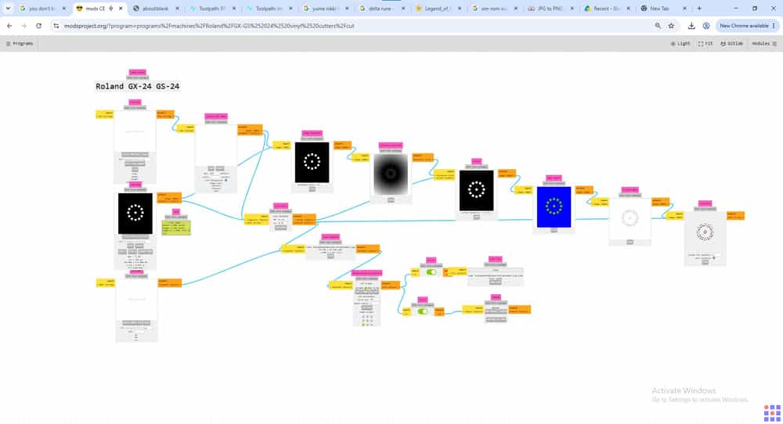Open the Modules menu
Screen dimensions: 783x424
[764, 44]
